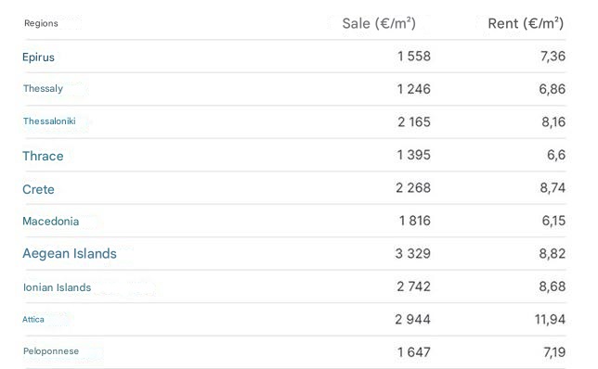Click Epirus sale price 1 558
Image resolution: width=598 pixels, height=369 pixels.
click(x=414, y=56)
